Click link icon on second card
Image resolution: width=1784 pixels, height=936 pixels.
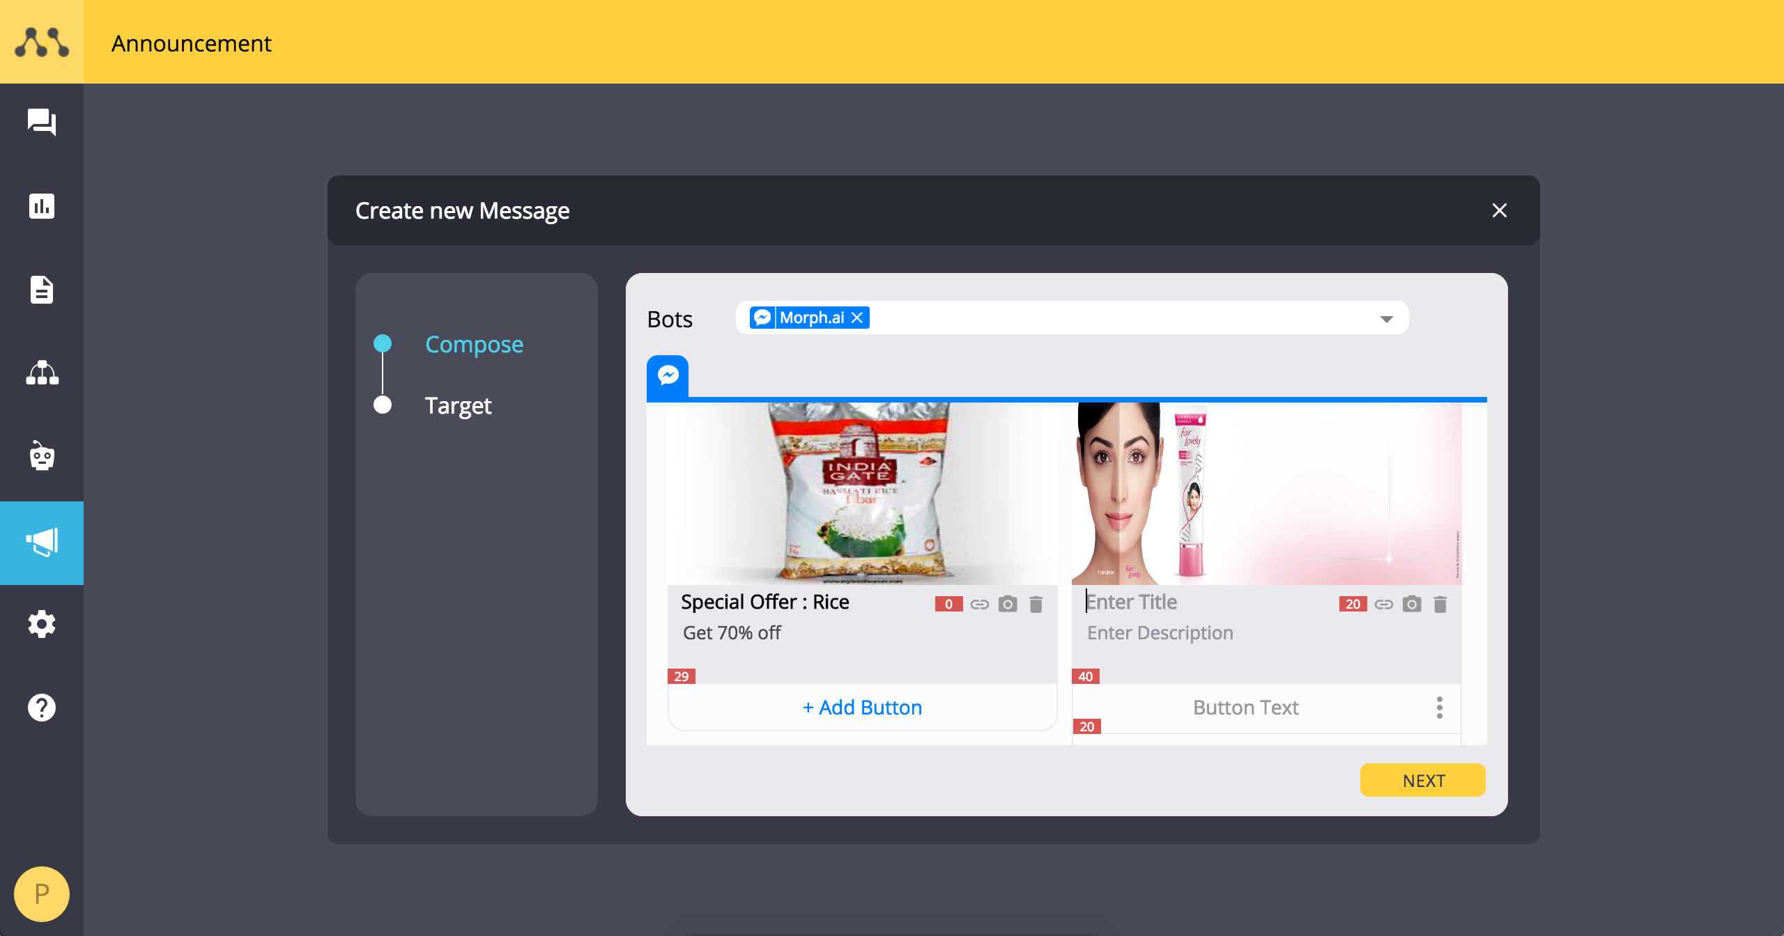1384,604
